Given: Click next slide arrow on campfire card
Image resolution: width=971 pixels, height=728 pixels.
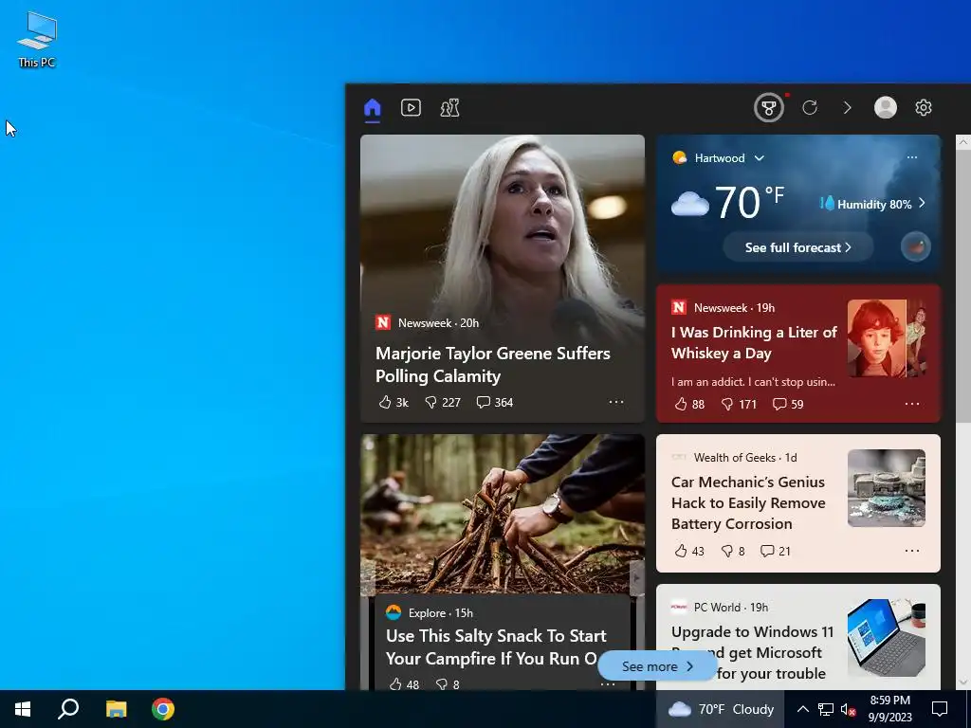Looking at the screenshot, I should point(636,578).
